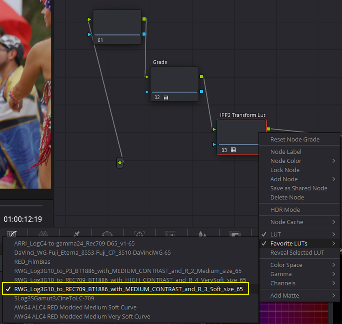The image size is (342, 324).
Task: Open the Tracker palette icon
Action: [x=139, y=234]
